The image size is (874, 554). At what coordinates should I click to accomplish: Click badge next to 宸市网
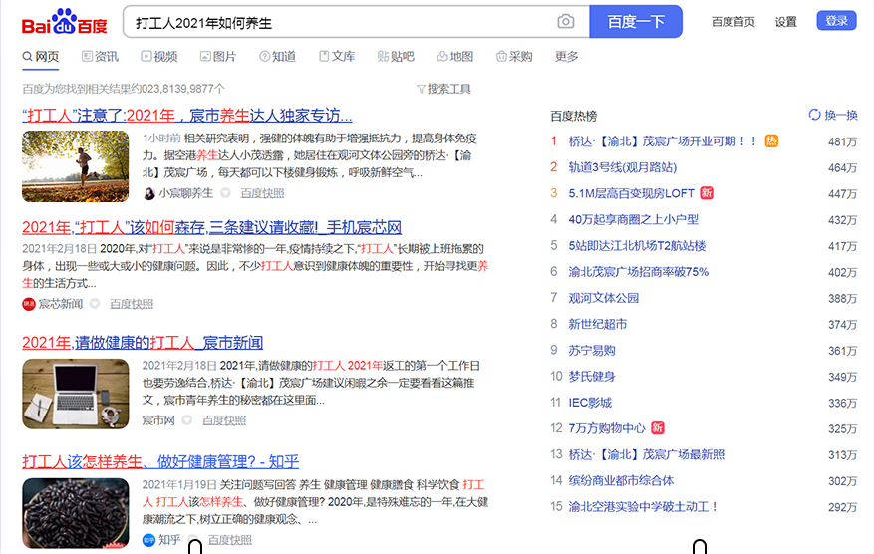[187, 420]
